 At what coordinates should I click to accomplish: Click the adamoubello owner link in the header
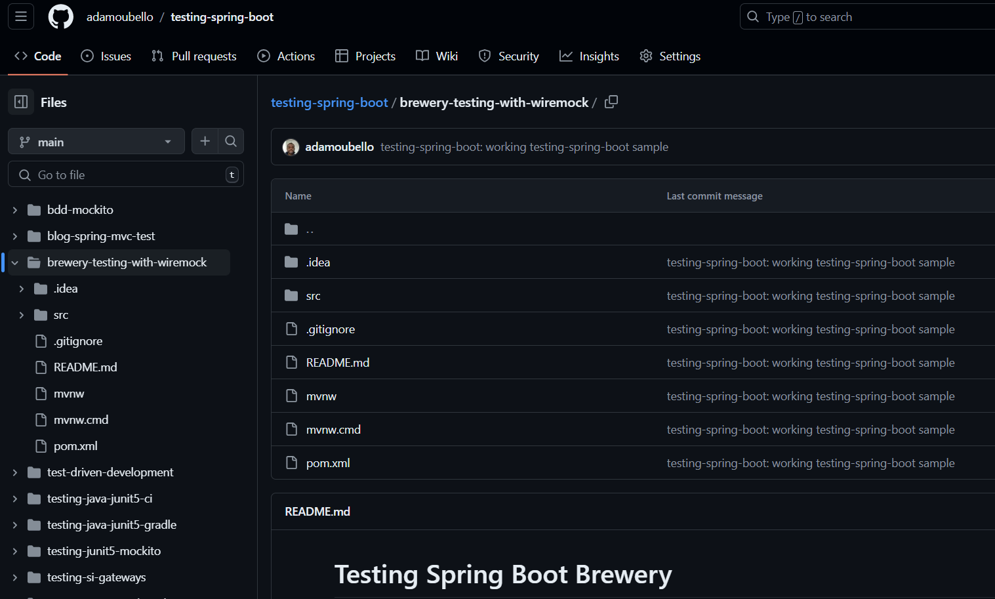coord(119,16)
